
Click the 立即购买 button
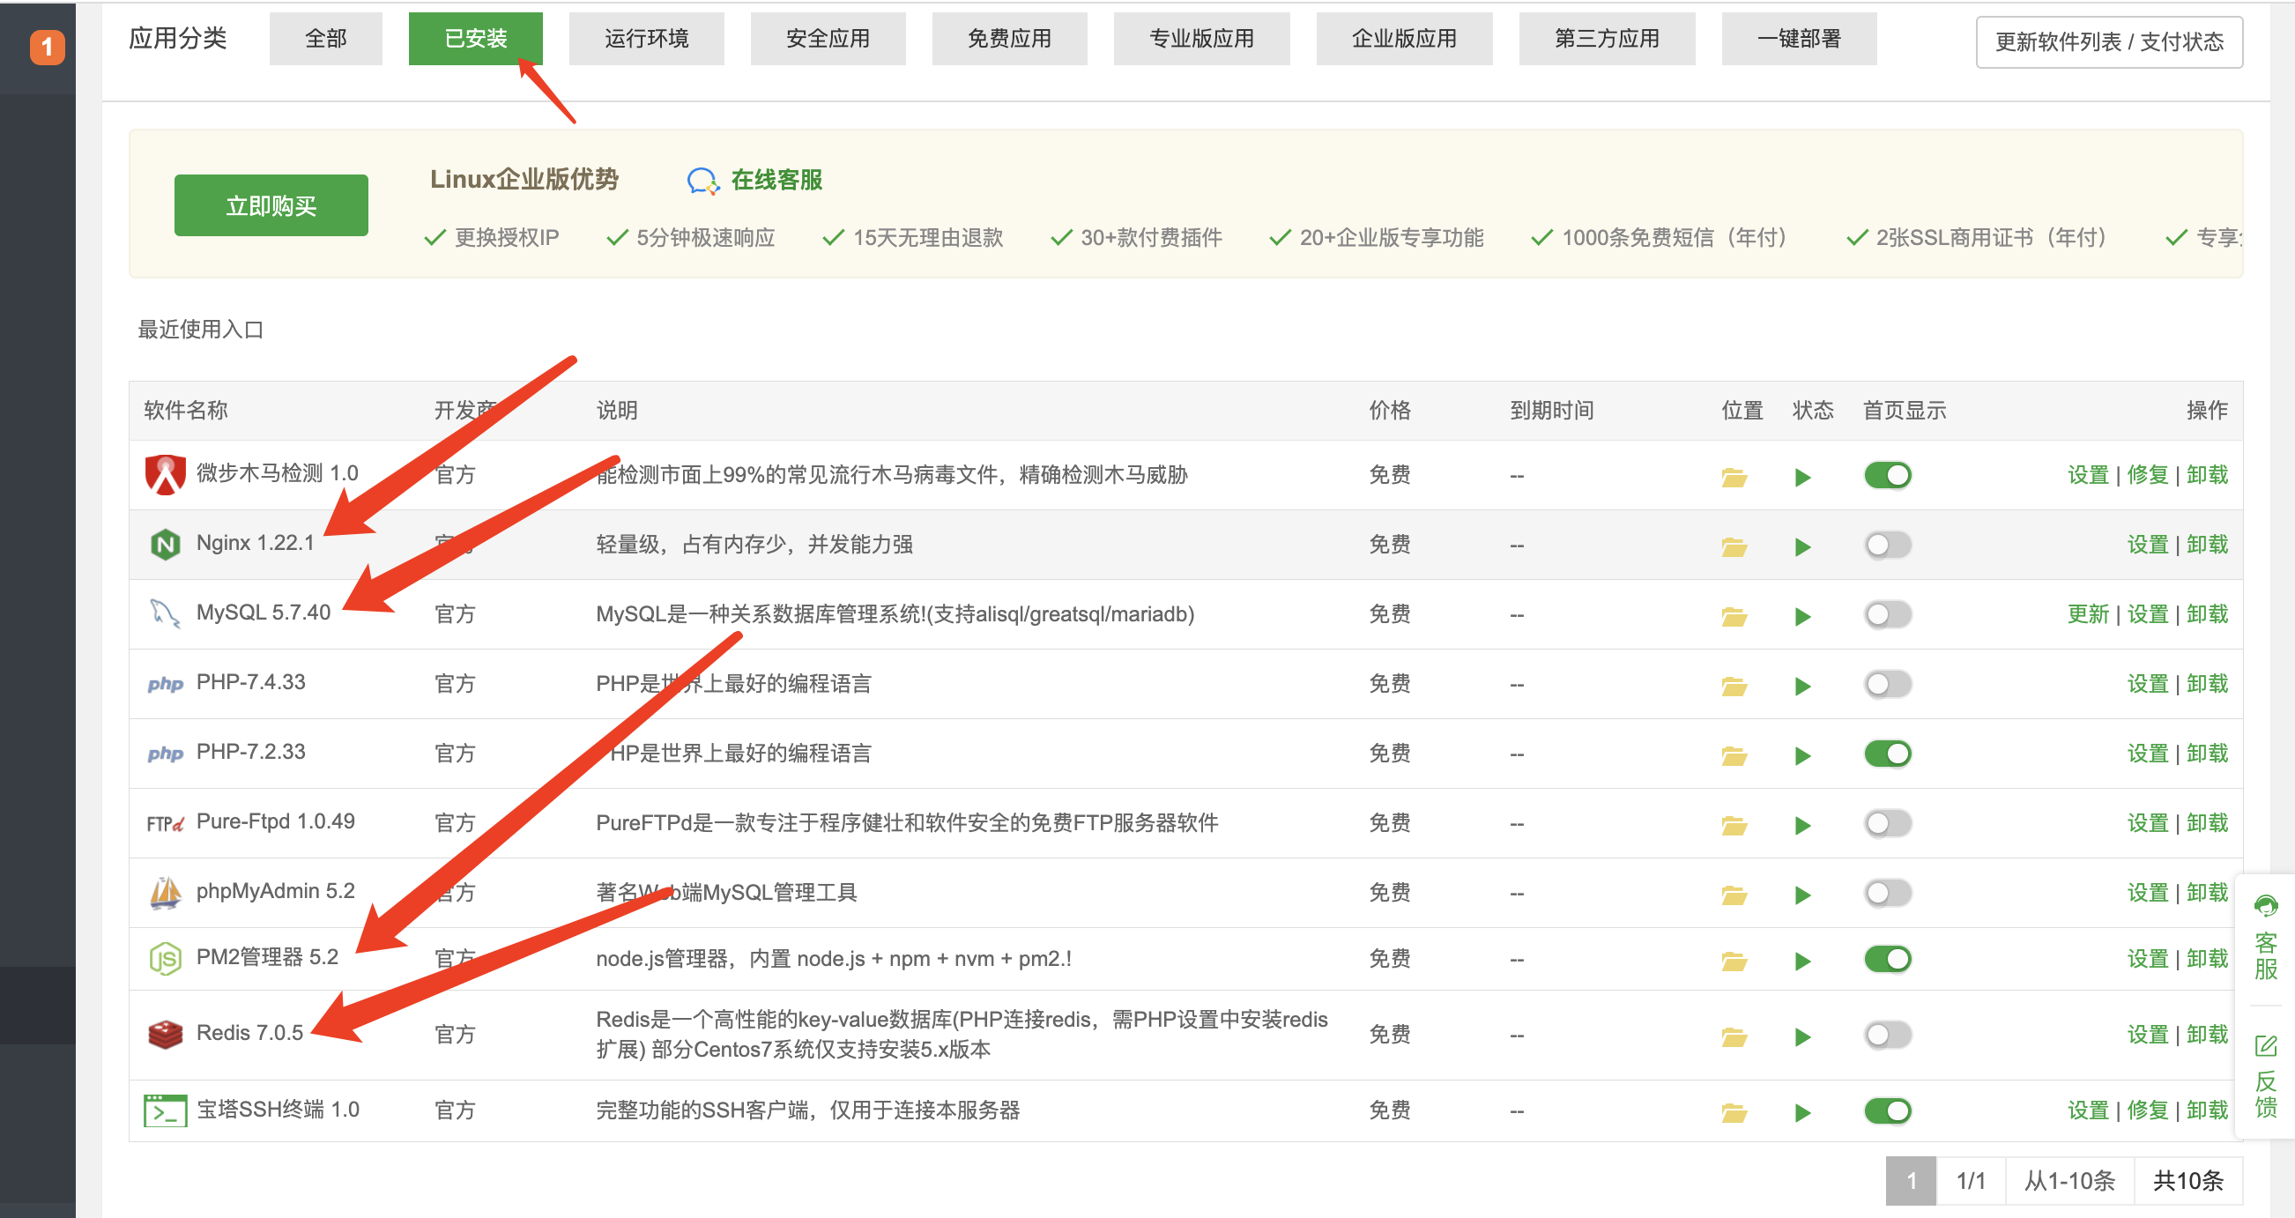coord(271,205)
